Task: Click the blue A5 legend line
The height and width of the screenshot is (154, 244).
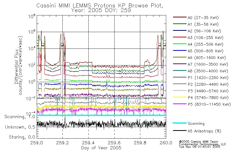Action: click(180, 50)
